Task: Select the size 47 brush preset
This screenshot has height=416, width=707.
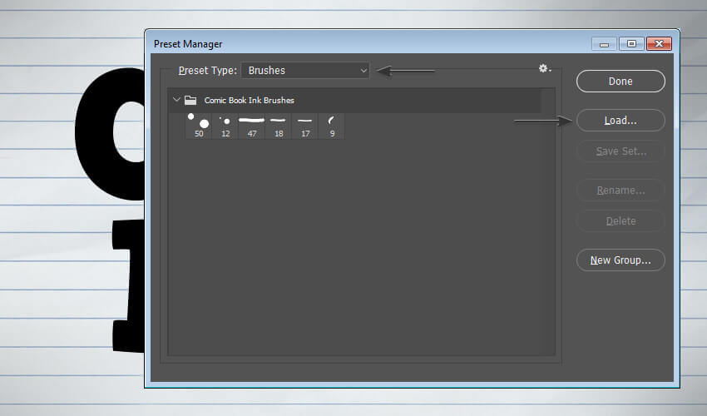Action: 252,126
